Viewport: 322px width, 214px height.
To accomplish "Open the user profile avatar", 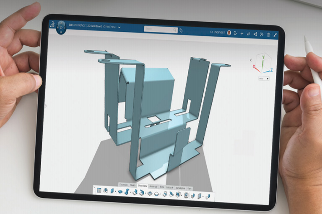I will (229, 32).
